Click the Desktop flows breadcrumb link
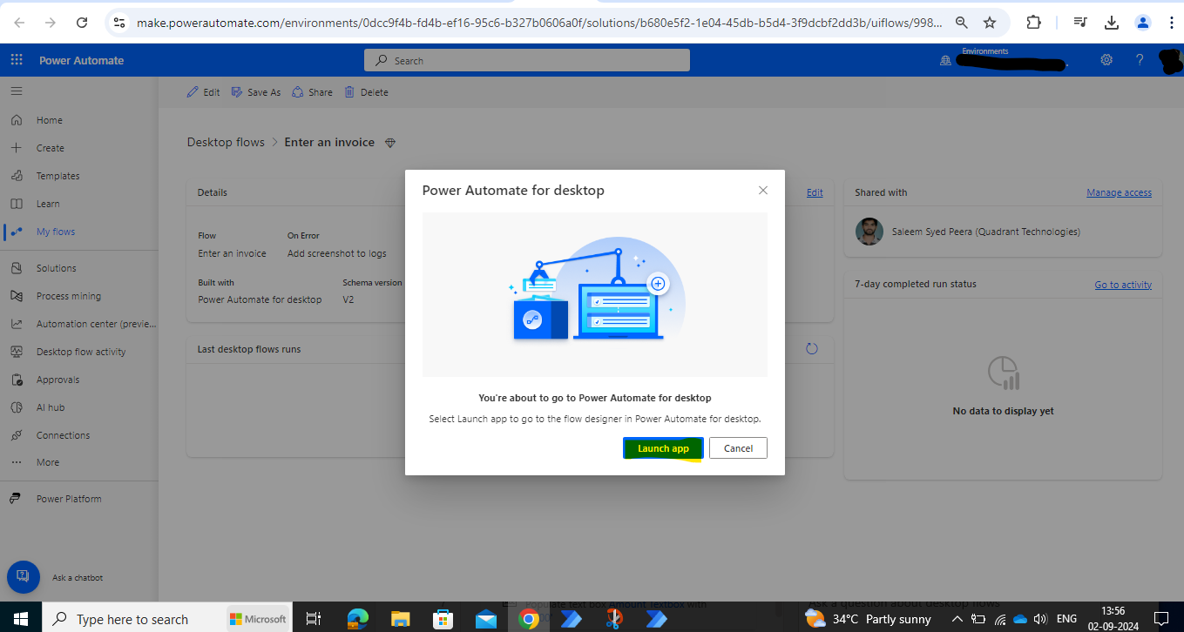This screenshot has height=632, width=1184. [x=226, y=142]
